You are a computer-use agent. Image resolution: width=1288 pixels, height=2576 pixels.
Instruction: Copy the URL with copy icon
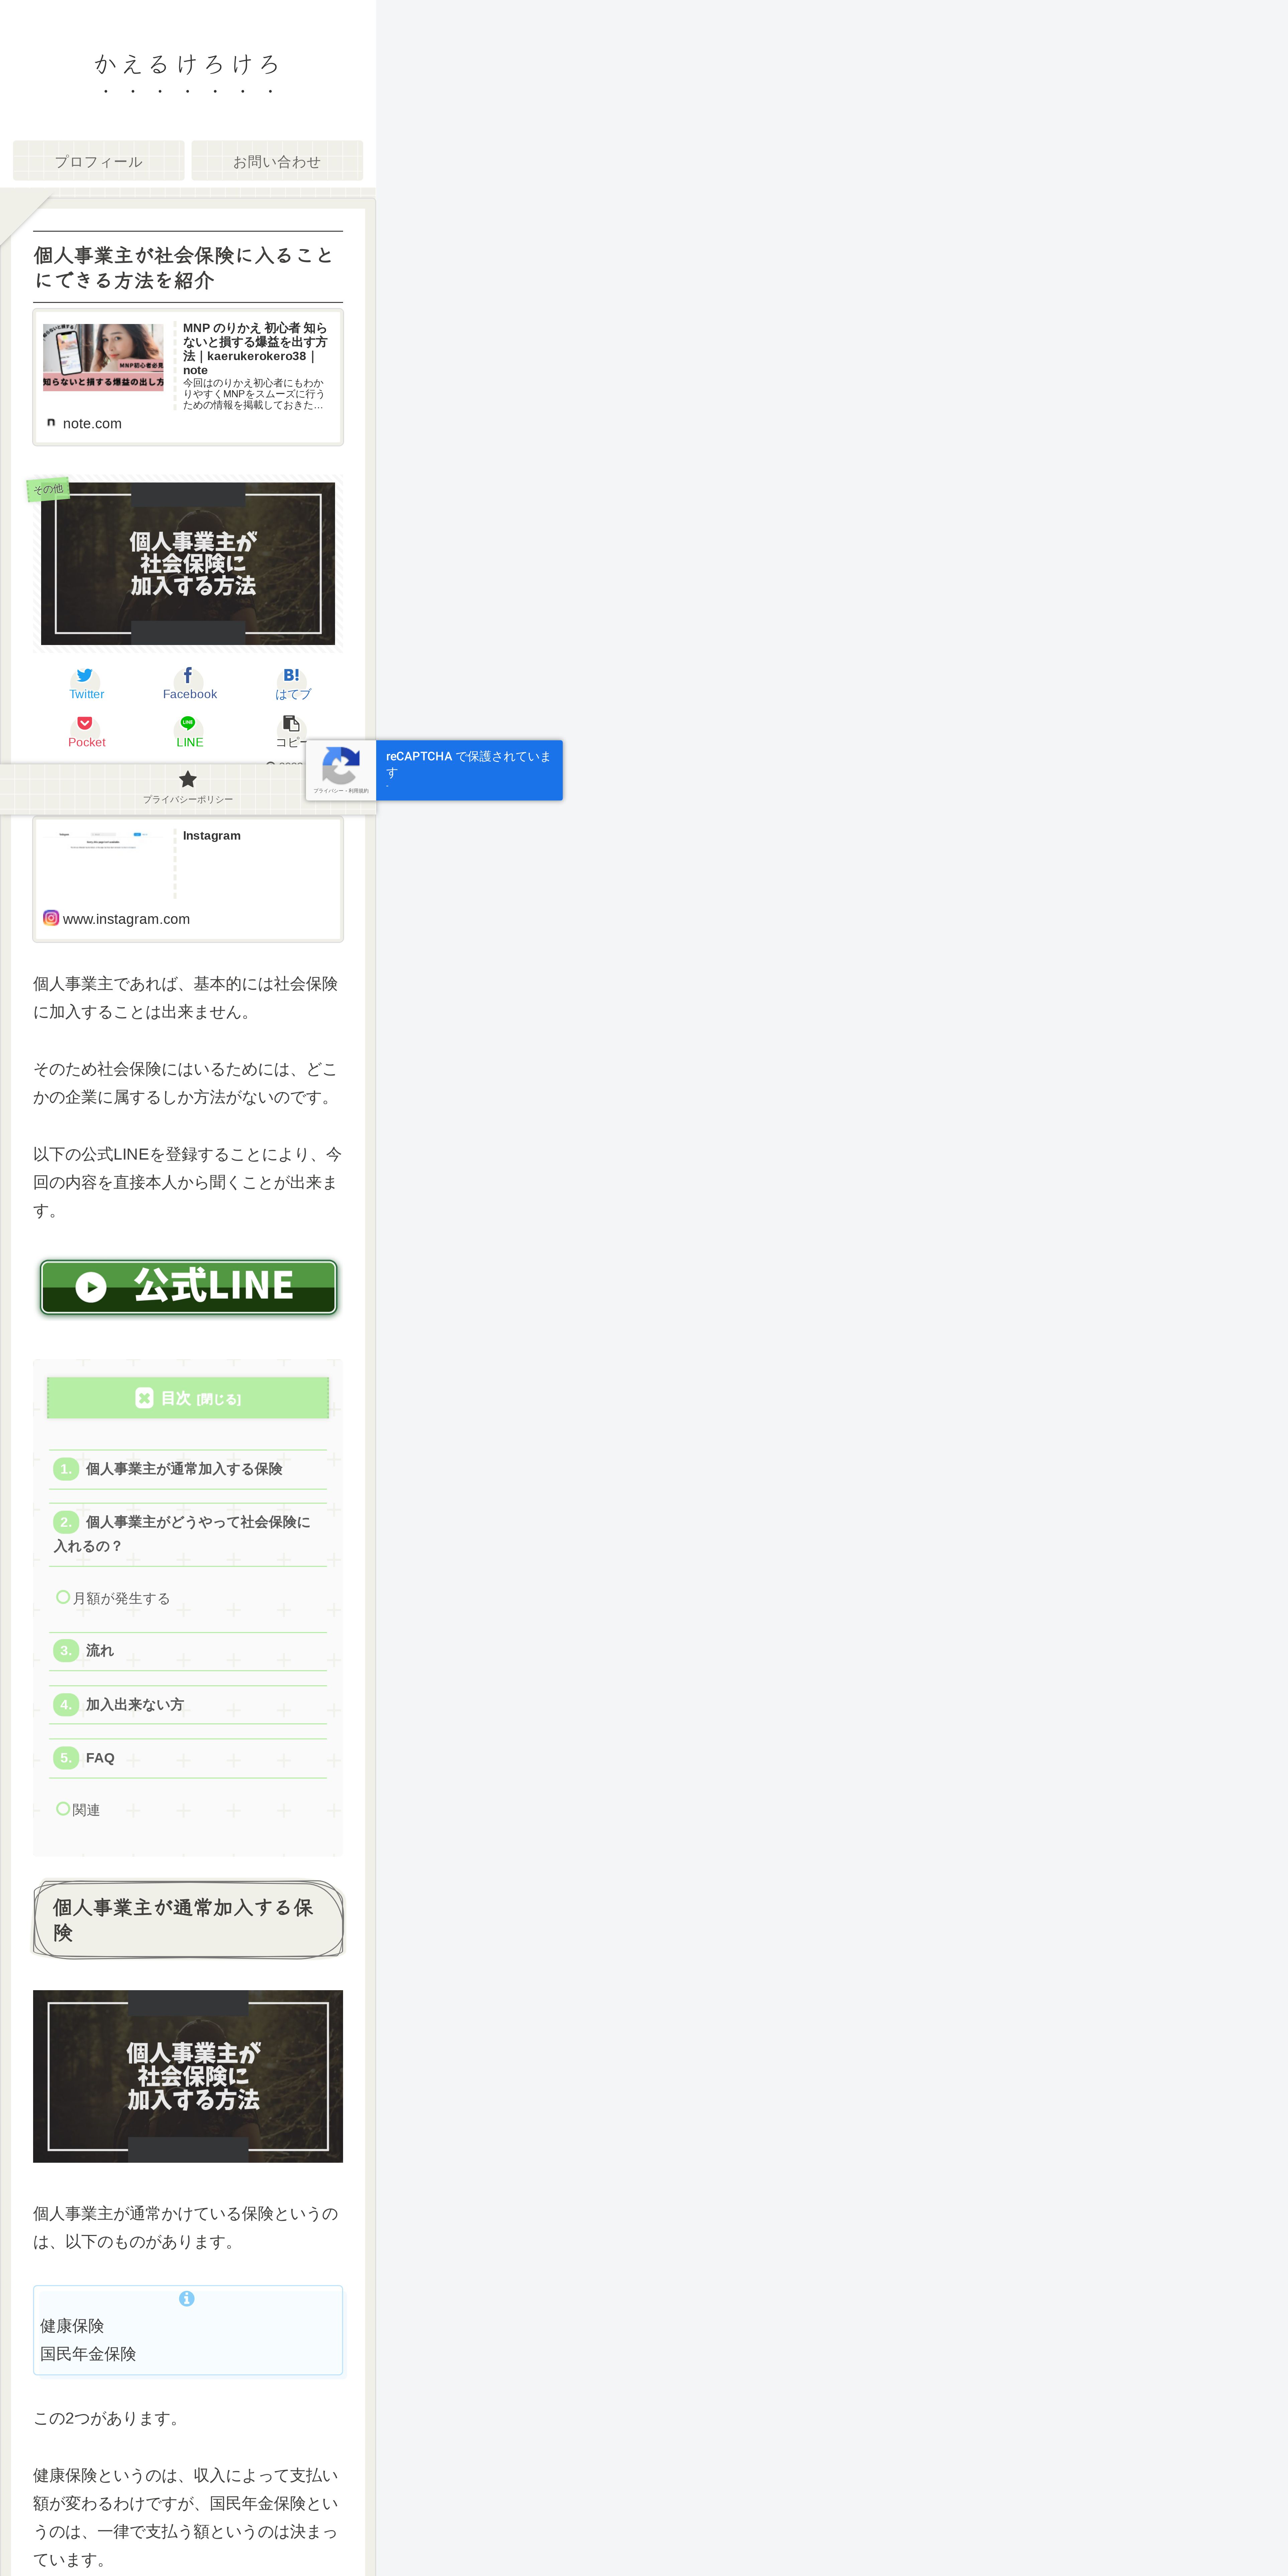pos(291,723)
